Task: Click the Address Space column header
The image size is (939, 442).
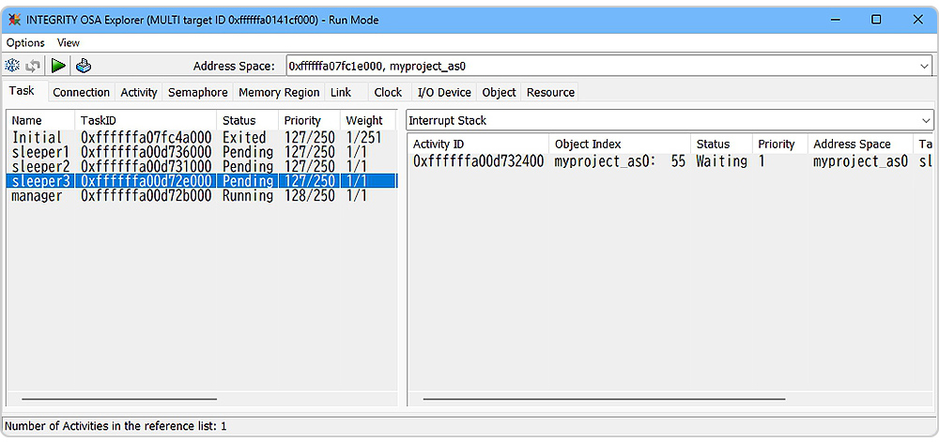Action: pos(860,145)
